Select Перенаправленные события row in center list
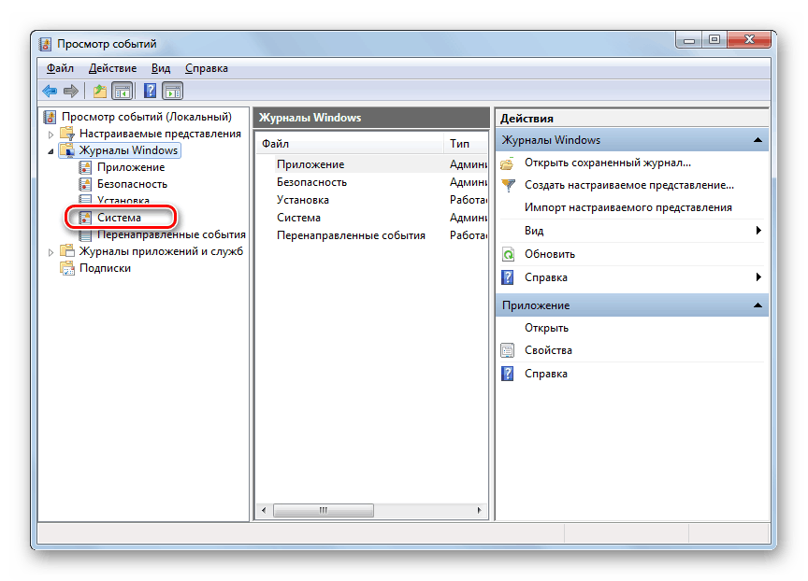 [371, 235]
